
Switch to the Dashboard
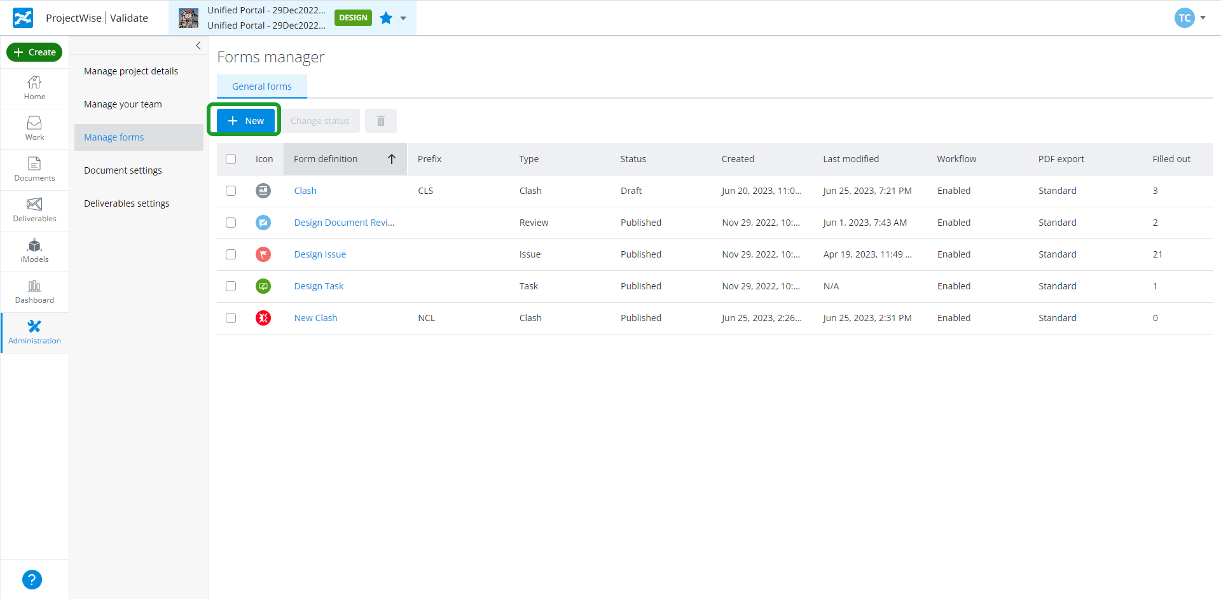pos(34,291)
